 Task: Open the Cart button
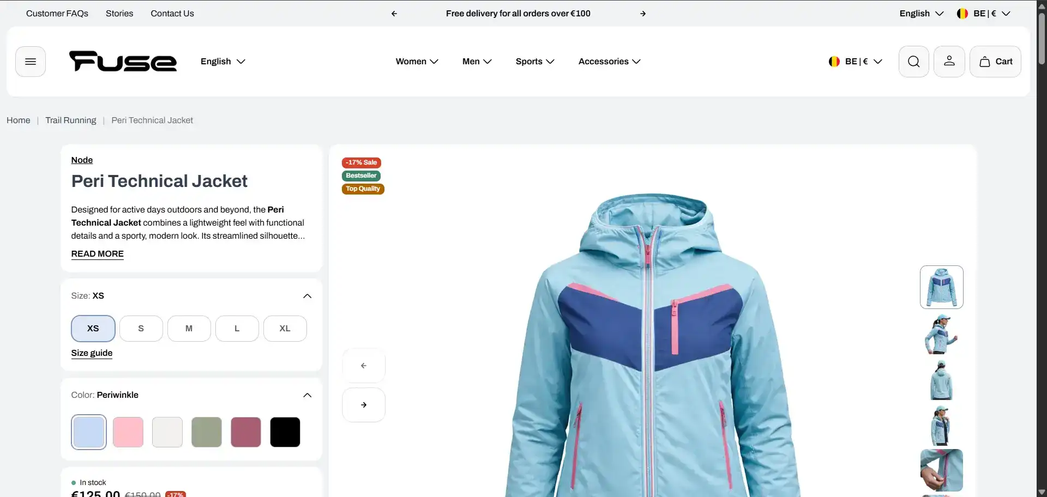point(996,62)
